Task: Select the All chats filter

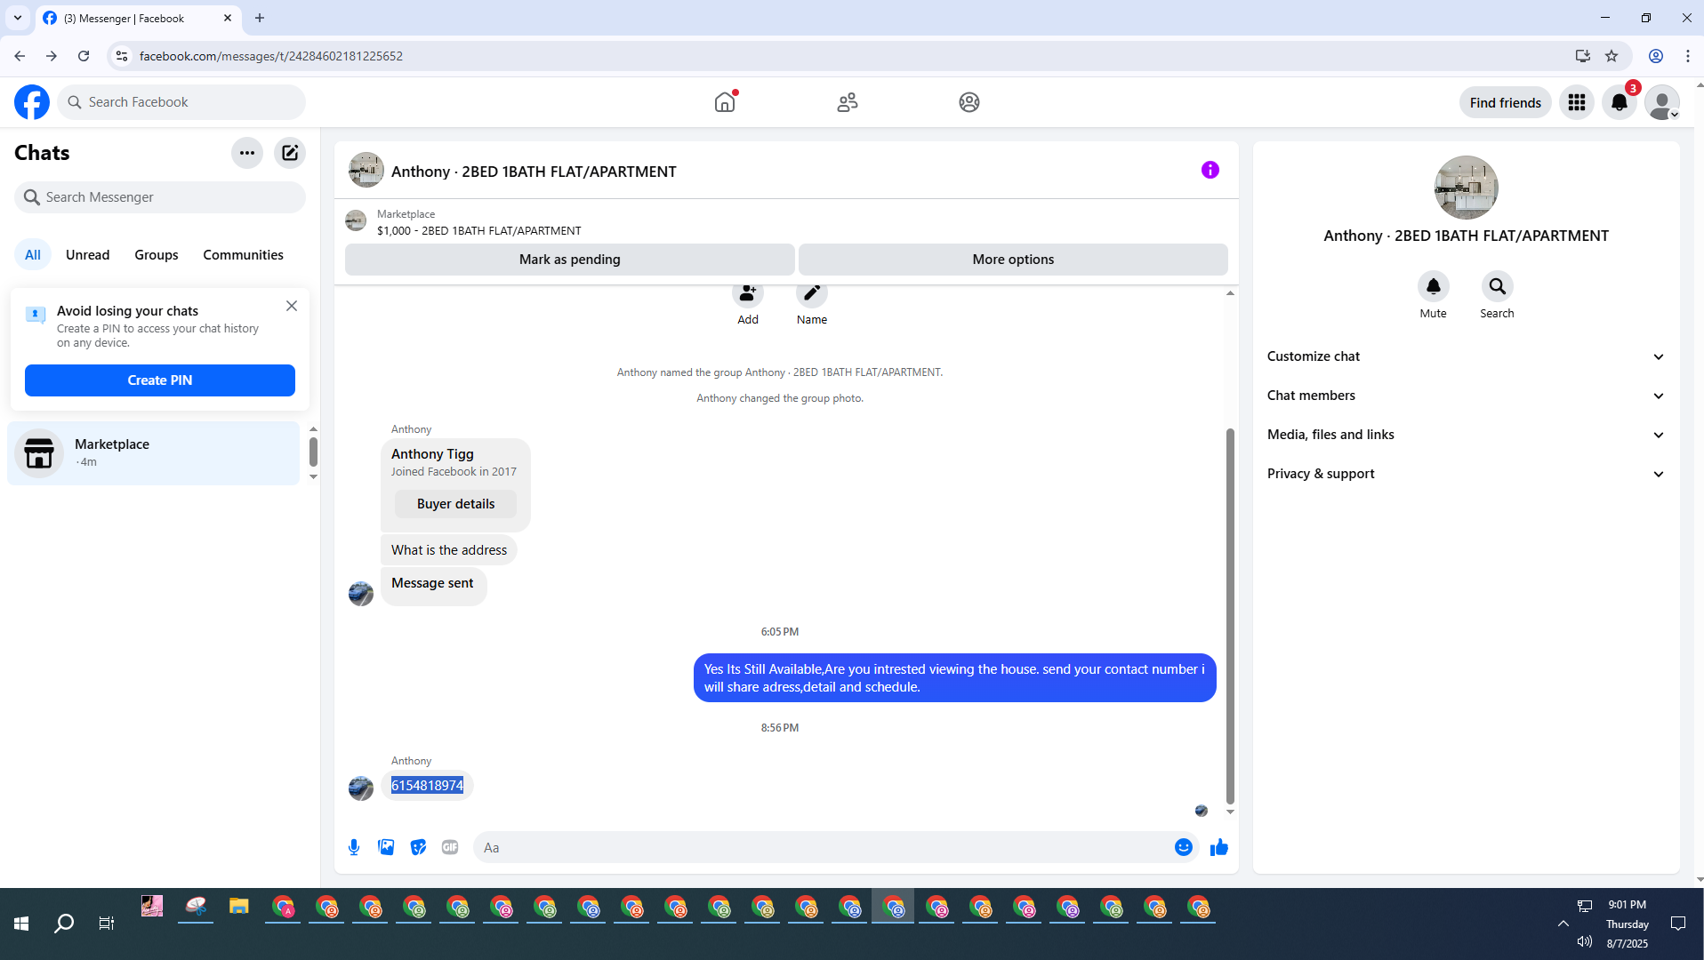Action: [33, 255]
